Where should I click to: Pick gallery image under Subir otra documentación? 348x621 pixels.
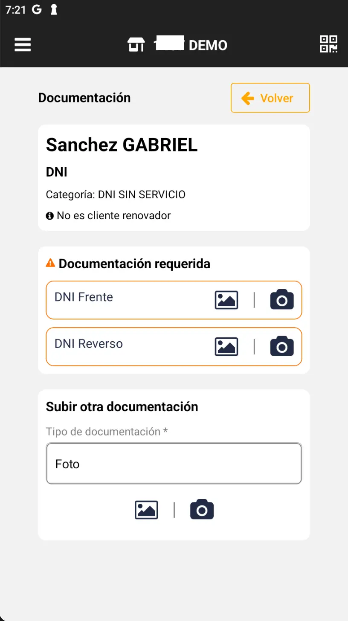pyautogui.click(x=146, y=510)
